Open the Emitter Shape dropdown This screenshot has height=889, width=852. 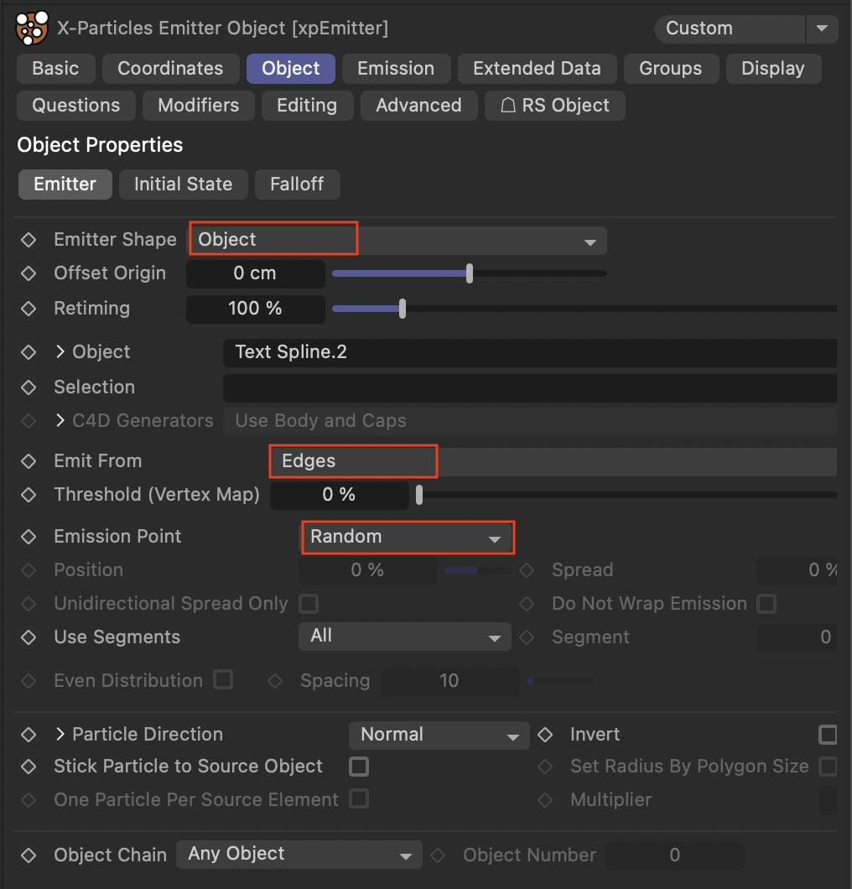point(397,241)
